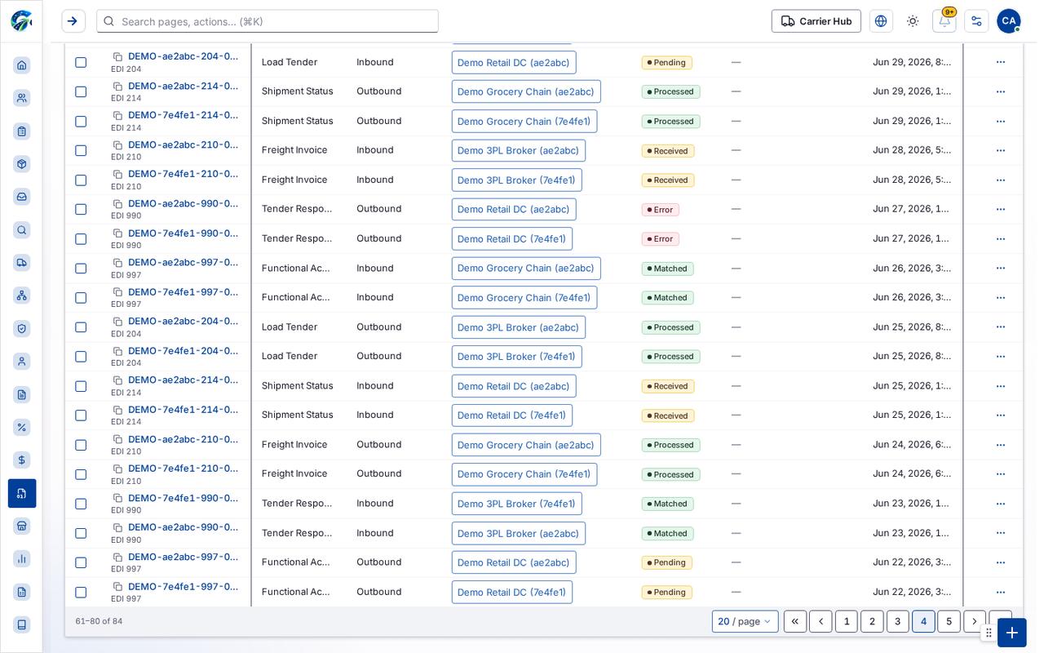Open ellipsis menu for Tender Response Outbound Retail DC (ae2abc)
This screenshot has height=653, width=1044.
[1001, 209]
